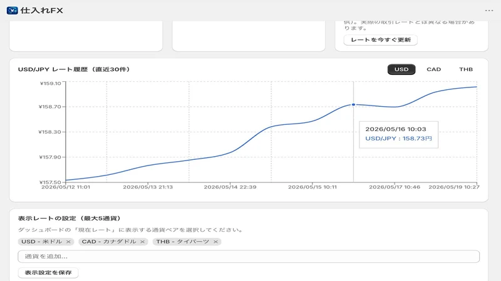Click the ¥157.50 axis label
The image size is (501, 281).
(50, 182)
